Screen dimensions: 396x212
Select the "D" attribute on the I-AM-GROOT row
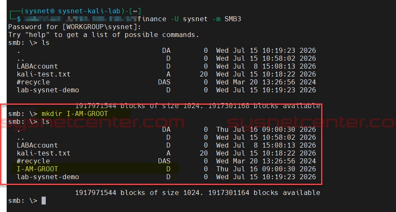(x=168, y=169)
